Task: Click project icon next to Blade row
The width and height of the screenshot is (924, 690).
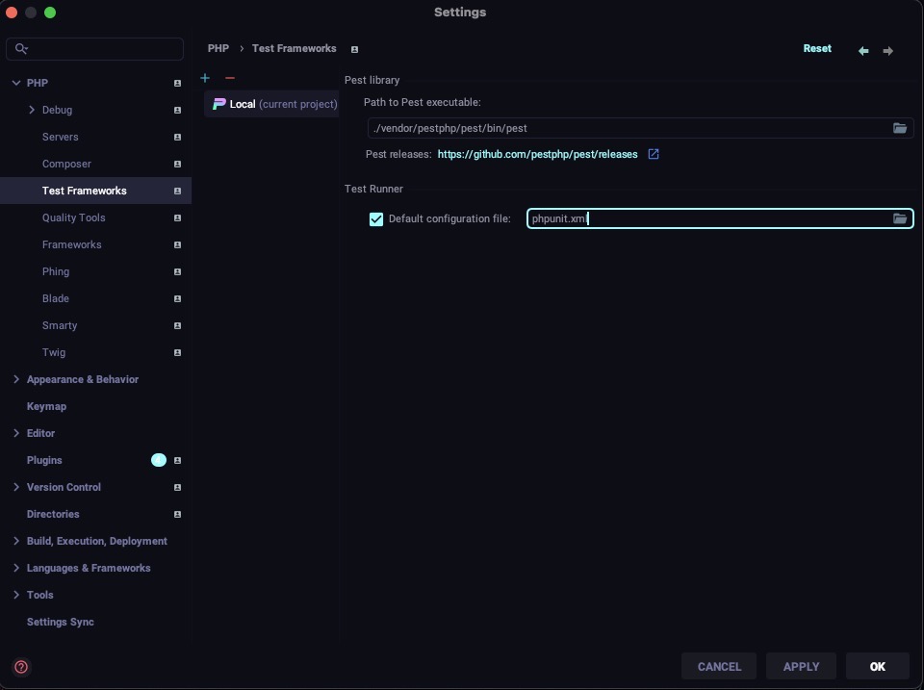Action: click(177, 298)
